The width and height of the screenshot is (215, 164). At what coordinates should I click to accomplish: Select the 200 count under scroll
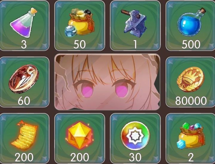tap(24, 157)
